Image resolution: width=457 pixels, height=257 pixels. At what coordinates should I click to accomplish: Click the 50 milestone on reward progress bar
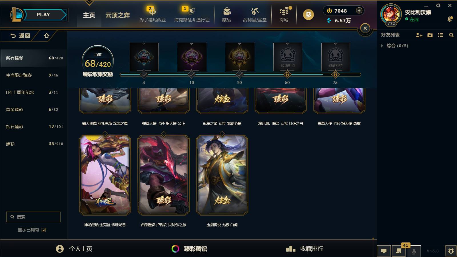pos(287,75)
